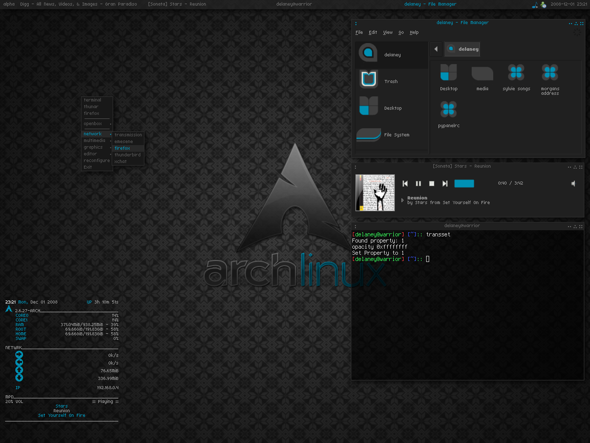
Task: Click the music note tray icon
Action: 535,5
